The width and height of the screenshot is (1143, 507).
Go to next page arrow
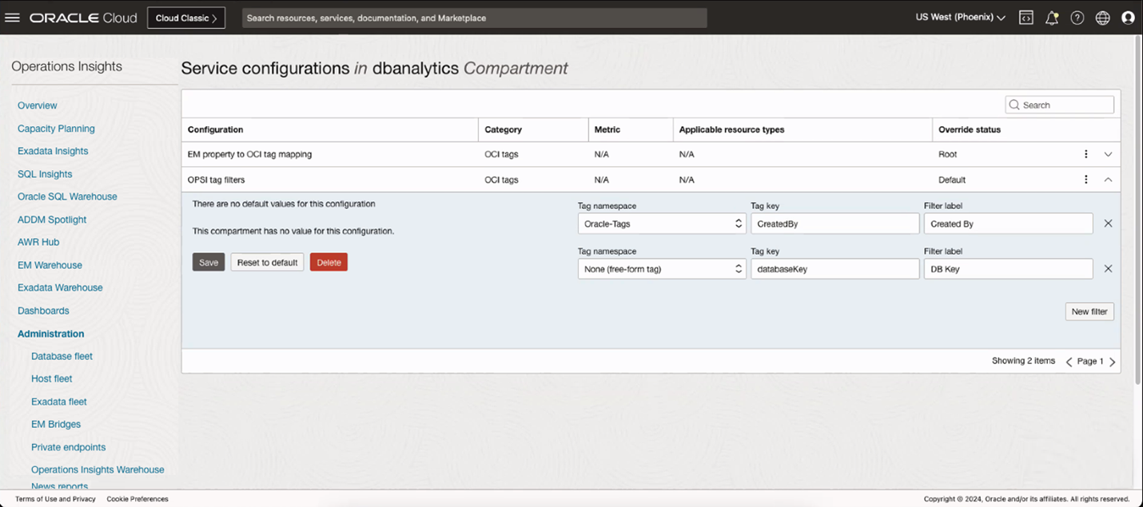(x=1112, y=362)
